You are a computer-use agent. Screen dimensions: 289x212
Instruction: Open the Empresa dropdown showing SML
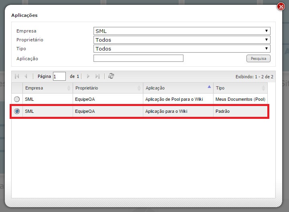[182, 31]
